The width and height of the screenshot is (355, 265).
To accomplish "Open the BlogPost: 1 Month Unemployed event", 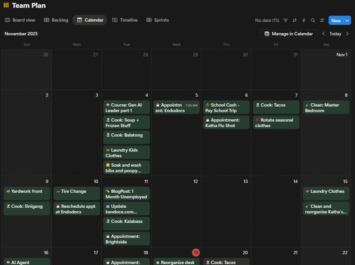I will pos(127,194).
